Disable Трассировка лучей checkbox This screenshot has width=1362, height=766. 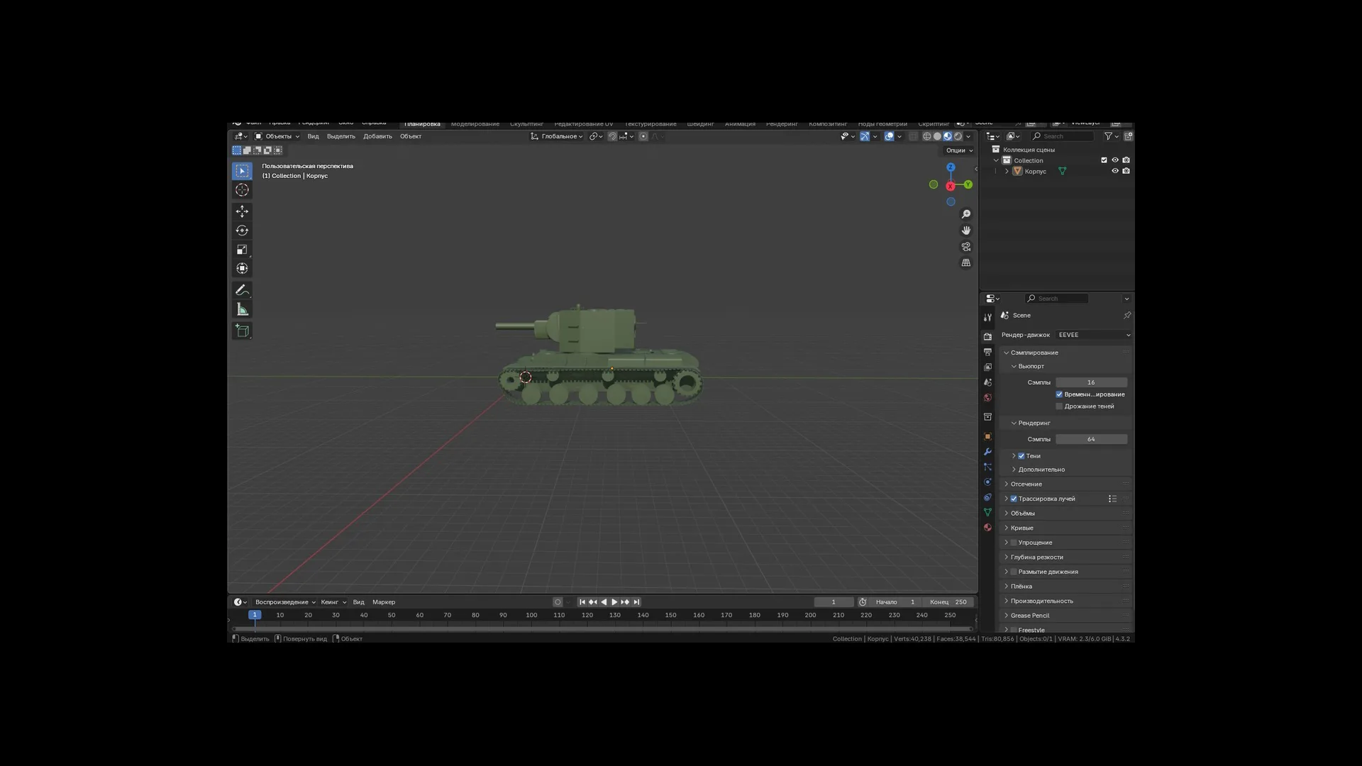tap(1014, 499)
